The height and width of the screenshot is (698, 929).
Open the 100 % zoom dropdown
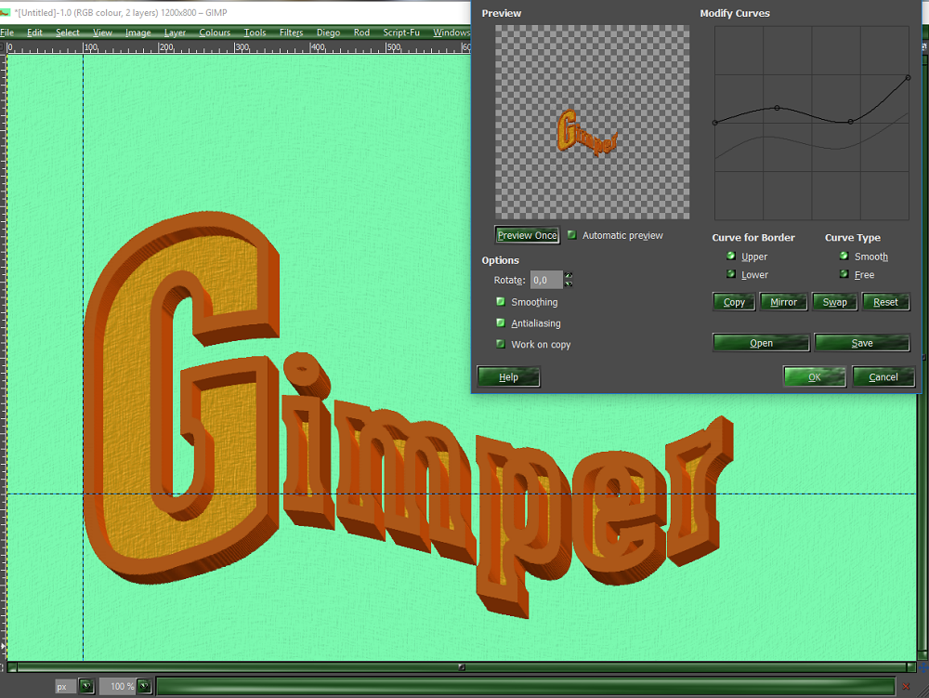[x=145, y=686]
